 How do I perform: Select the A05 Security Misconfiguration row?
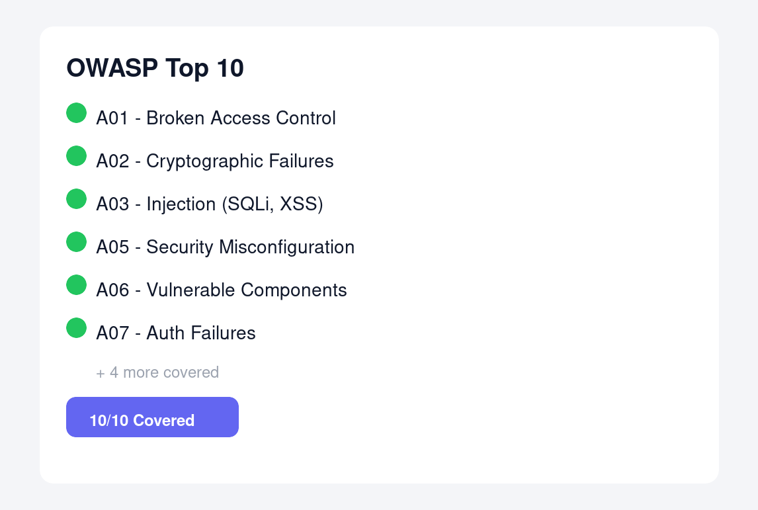pyautogui.click(x=226, y=247)
